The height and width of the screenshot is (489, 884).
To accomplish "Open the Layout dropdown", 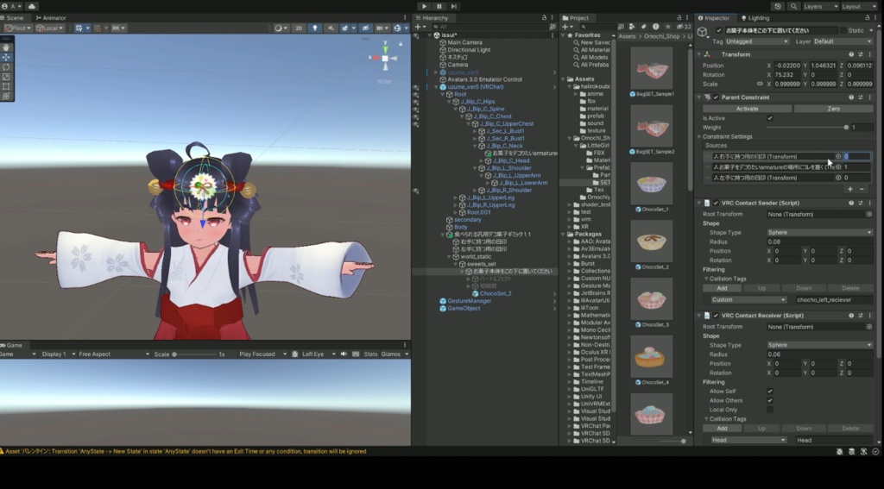I will pyautogui.click(x=859, y=6).
